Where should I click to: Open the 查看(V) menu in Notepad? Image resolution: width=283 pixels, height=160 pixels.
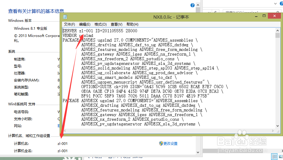pos(117,24)
